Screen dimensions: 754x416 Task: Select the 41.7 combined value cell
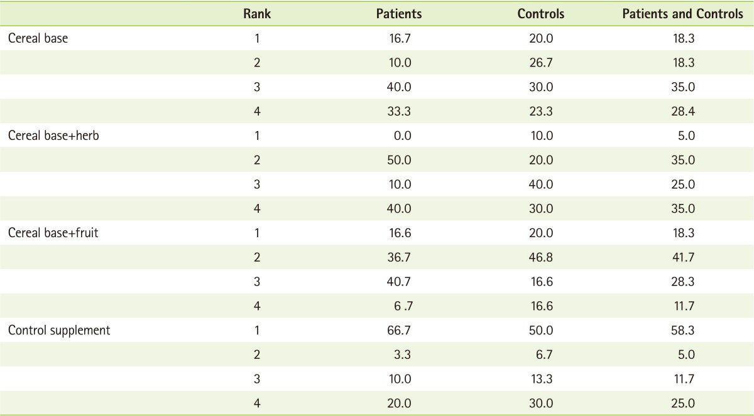point(683,257)
